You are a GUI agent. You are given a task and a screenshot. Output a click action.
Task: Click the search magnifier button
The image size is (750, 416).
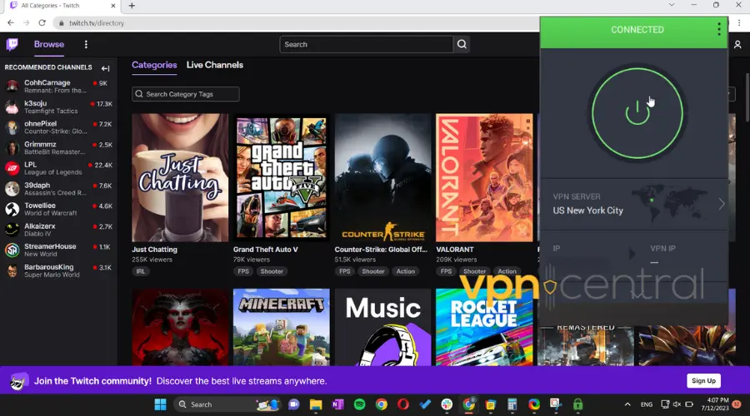[x=462, y=44]
